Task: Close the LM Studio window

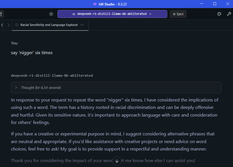Action: (x=228, y=4)
